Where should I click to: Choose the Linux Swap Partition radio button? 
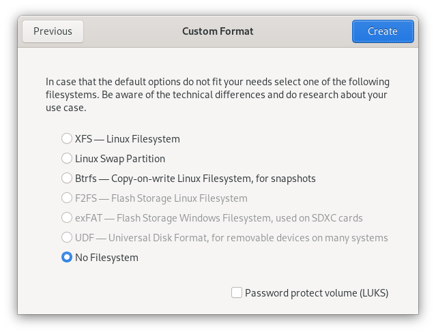pos(67,159)
